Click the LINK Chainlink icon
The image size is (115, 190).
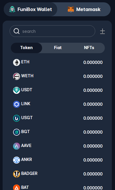(x=17, y=104)
